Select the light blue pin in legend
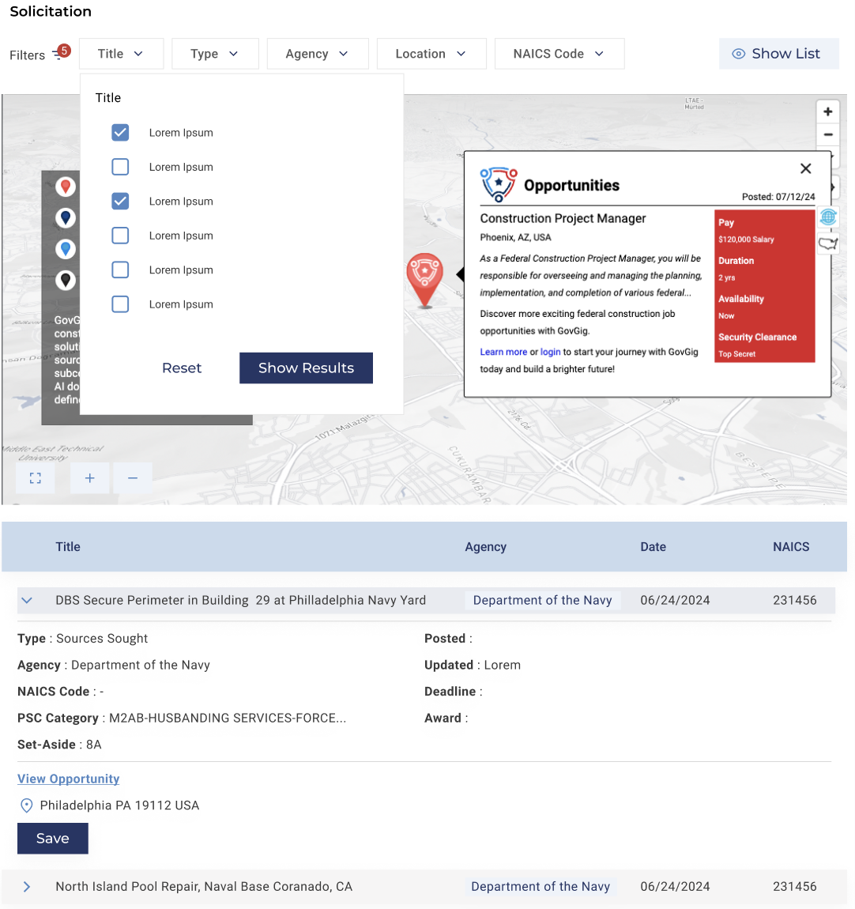Image resolution: width=855 pixels, height=909 pixels. click(x=66, y=249)
